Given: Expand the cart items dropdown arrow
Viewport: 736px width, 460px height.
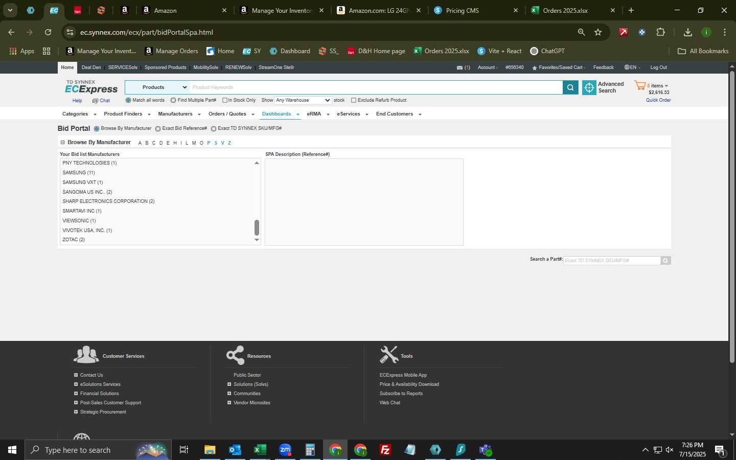Looking at the screenshot, I should point(666,86).
